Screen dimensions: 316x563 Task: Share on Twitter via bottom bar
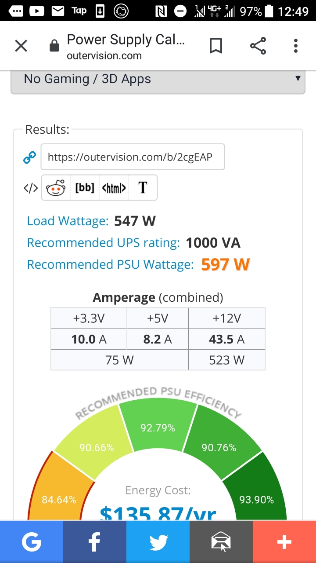coord(158,542)
